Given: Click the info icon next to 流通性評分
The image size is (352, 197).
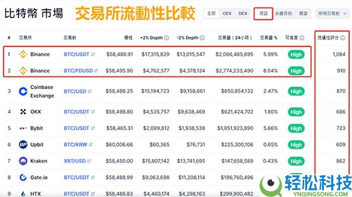Looking at the screenshot, I should (x=342, y=38).
